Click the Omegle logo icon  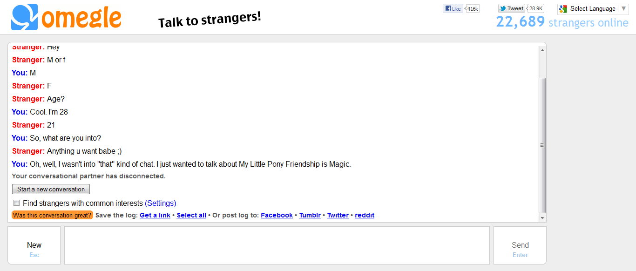24,17
